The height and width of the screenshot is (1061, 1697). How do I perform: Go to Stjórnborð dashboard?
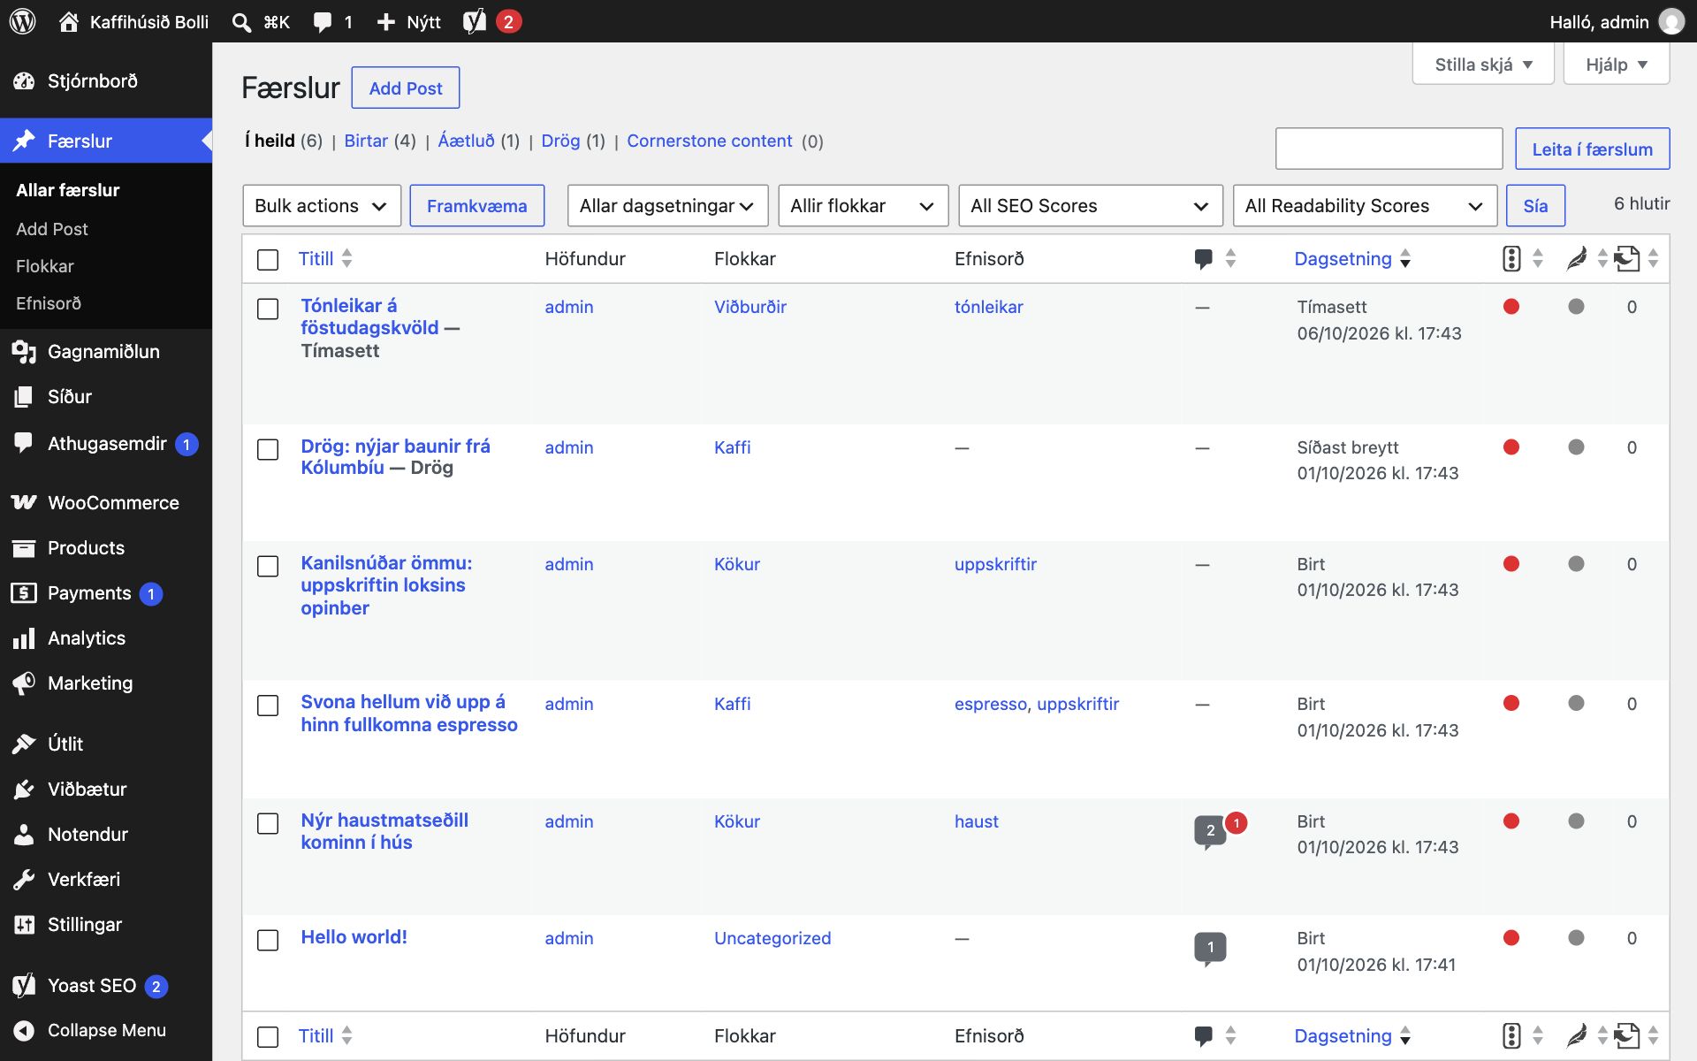tap(106, 81)
